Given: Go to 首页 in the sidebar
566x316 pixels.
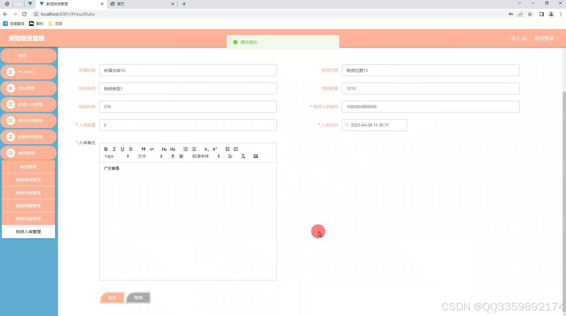Looking at the screenshot, I should [x=28, y=56].
